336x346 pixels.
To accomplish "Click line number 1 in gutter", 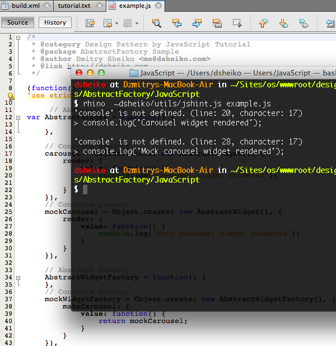I will point(10,37).
